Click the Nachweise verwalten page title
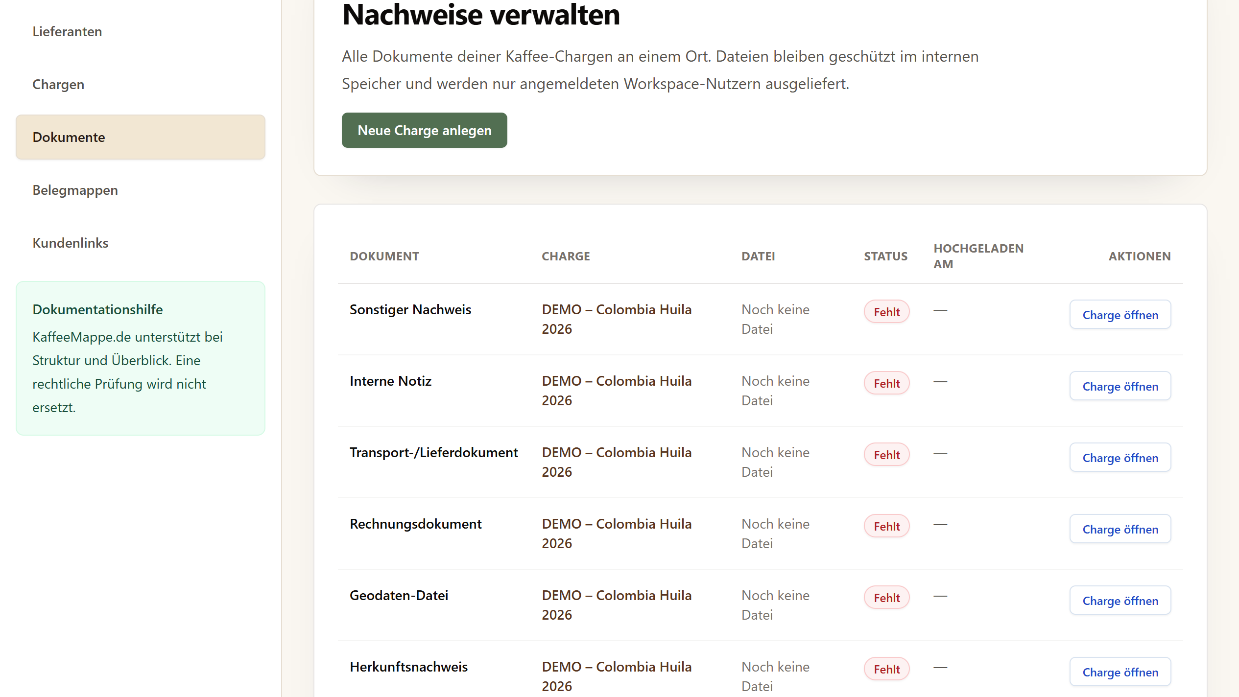 tap(481, 15)
